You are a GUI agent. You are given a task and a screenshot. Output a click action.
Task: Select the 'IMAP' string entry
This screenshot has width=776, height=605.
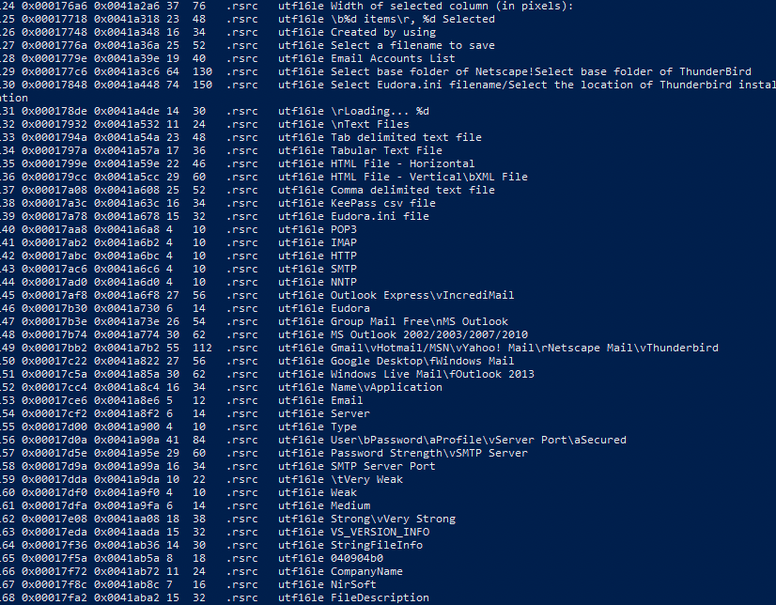point(344,242)
